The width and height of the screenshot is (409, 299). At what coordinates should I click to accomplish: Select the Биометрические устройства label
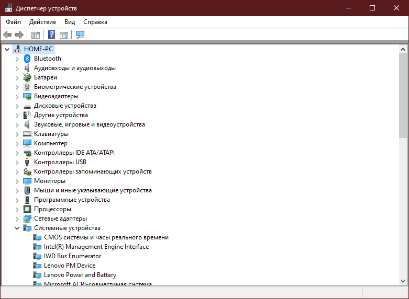pos(75,87)
